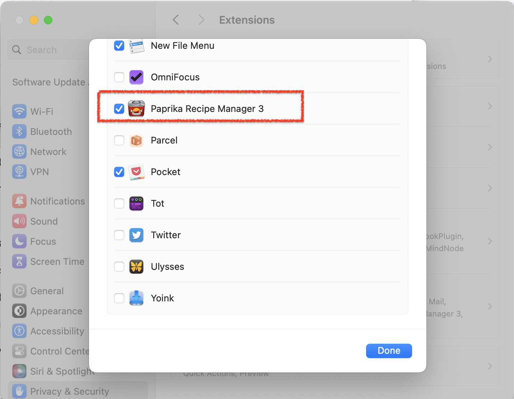The width and height of the screenshot is (514, 399).
Task: Click the OmniFocus name text
Action: 175,77
